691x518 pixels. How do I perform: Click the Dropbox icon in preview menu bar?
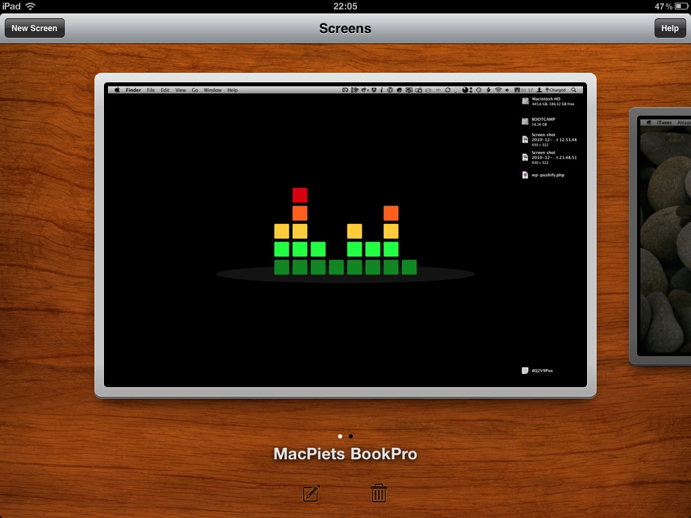point(374,90)
